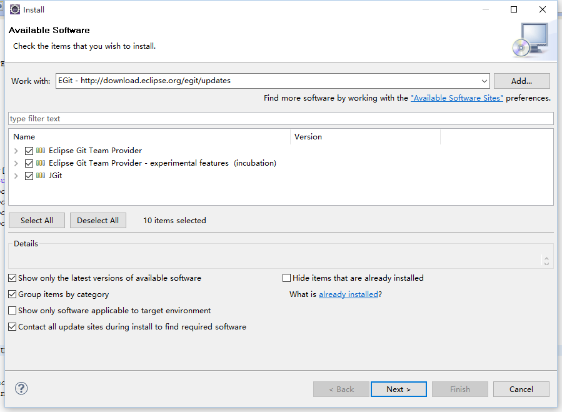Click the Deselect All button
The height and width of the screenshot is (412, 562).
pos(98,221)
